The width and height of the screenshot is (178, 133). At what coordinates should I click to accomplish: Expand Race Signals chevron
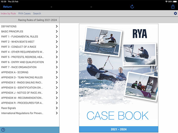point(57,108)
